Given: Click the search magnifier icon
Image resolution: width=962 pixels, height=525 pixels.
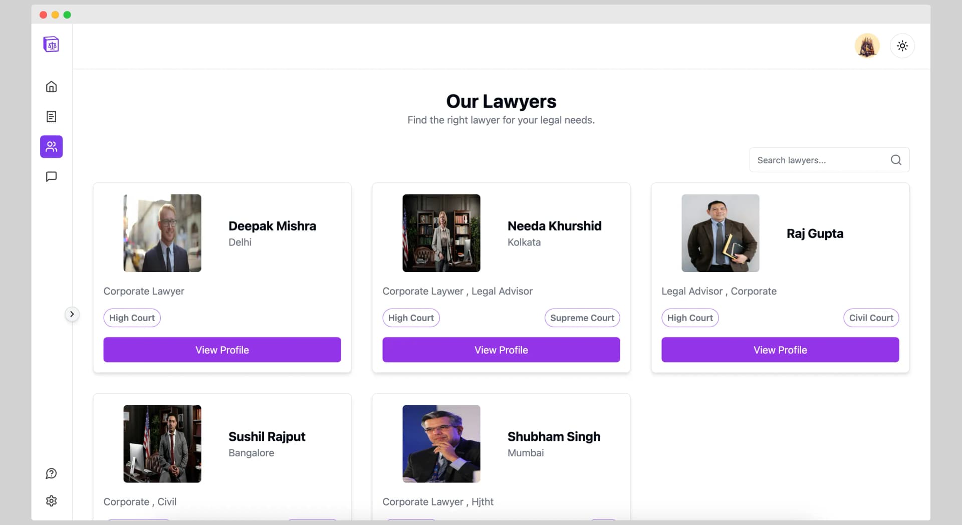Looking at the screenshot, I should coord(896,160).
